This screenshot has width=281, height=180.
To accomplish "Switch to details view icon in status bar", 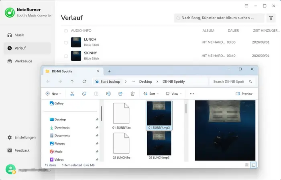I will click(x=247, y=165).
